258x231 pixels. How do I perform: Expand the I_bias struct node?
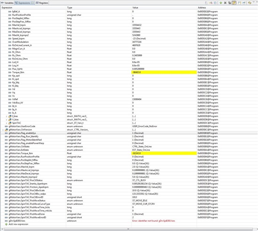(x=7, y=116)
